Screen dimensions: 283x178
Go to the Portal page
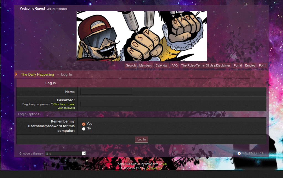pos(238,66)
